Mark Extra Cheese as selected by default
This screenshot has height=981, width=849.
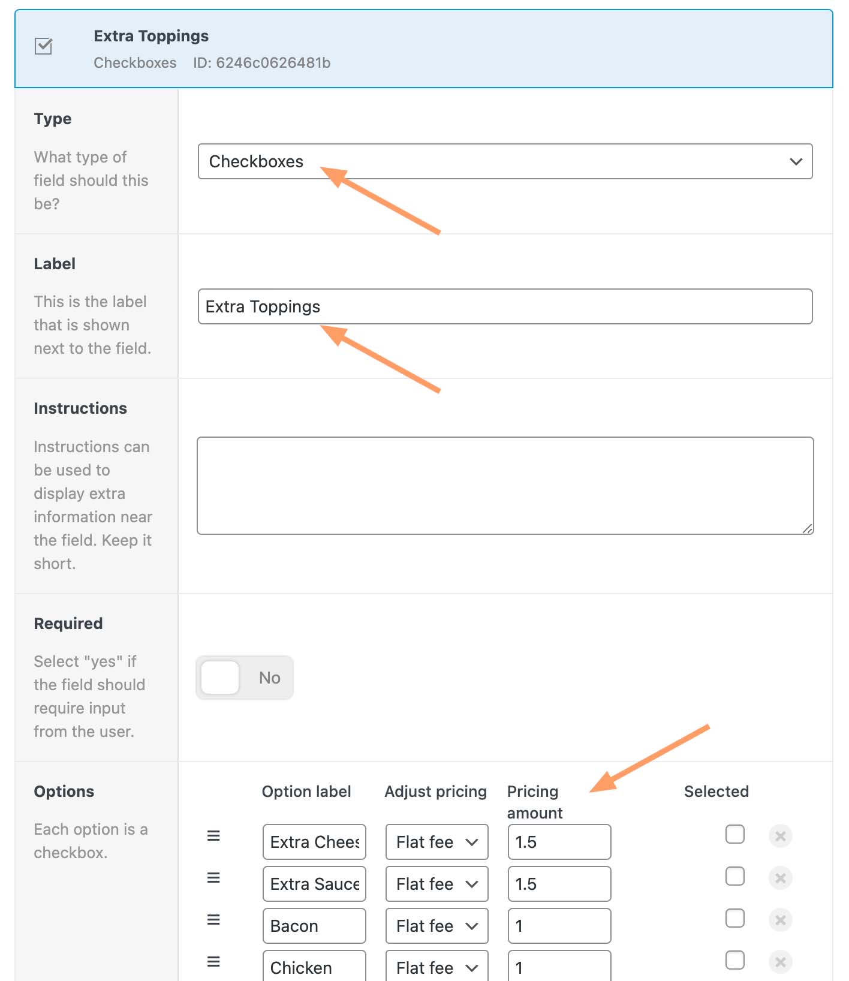[734, 834]
